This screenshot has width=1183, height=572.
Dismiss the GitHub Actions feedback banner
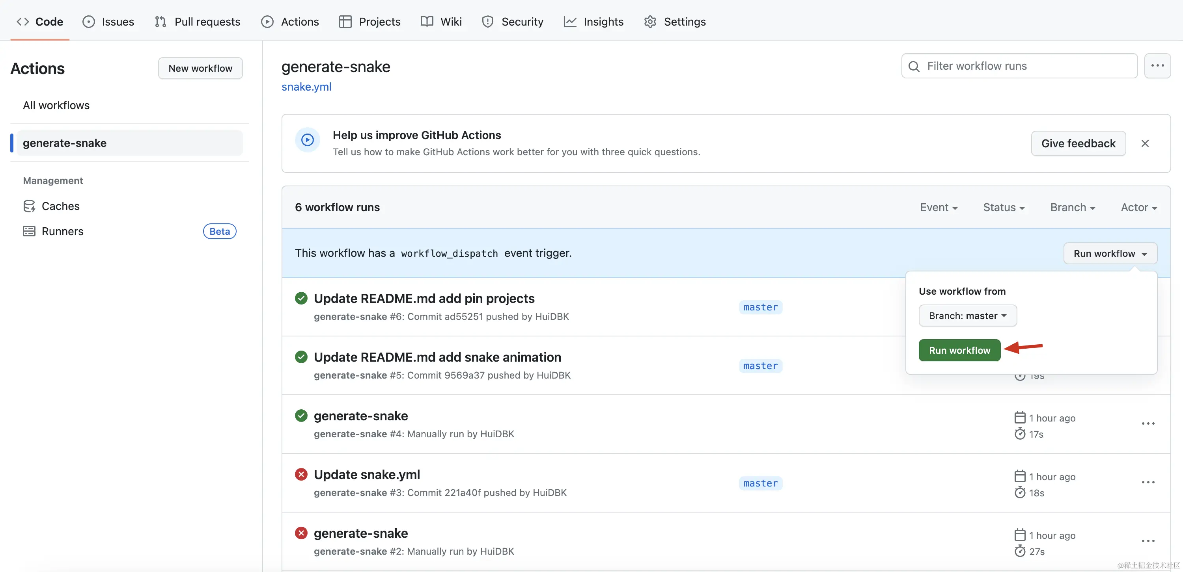point(1145,143)
